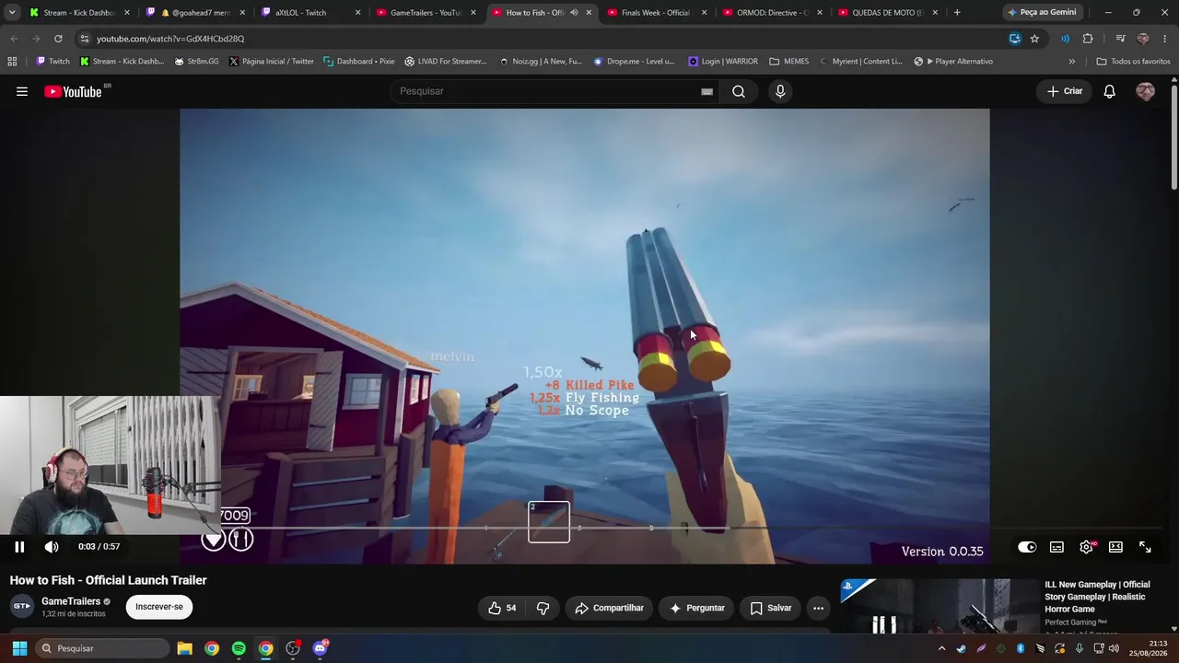Enter fullscreen mode in the player
The width and height of the screenshot is (1179, 663).
click(x=1145, y=547)
